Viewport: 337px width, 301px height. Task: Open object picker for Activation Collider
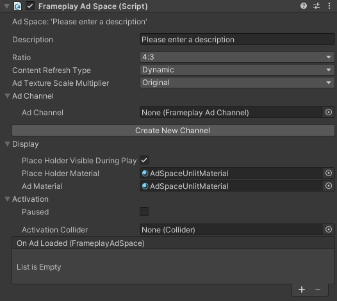pos(329,229)
